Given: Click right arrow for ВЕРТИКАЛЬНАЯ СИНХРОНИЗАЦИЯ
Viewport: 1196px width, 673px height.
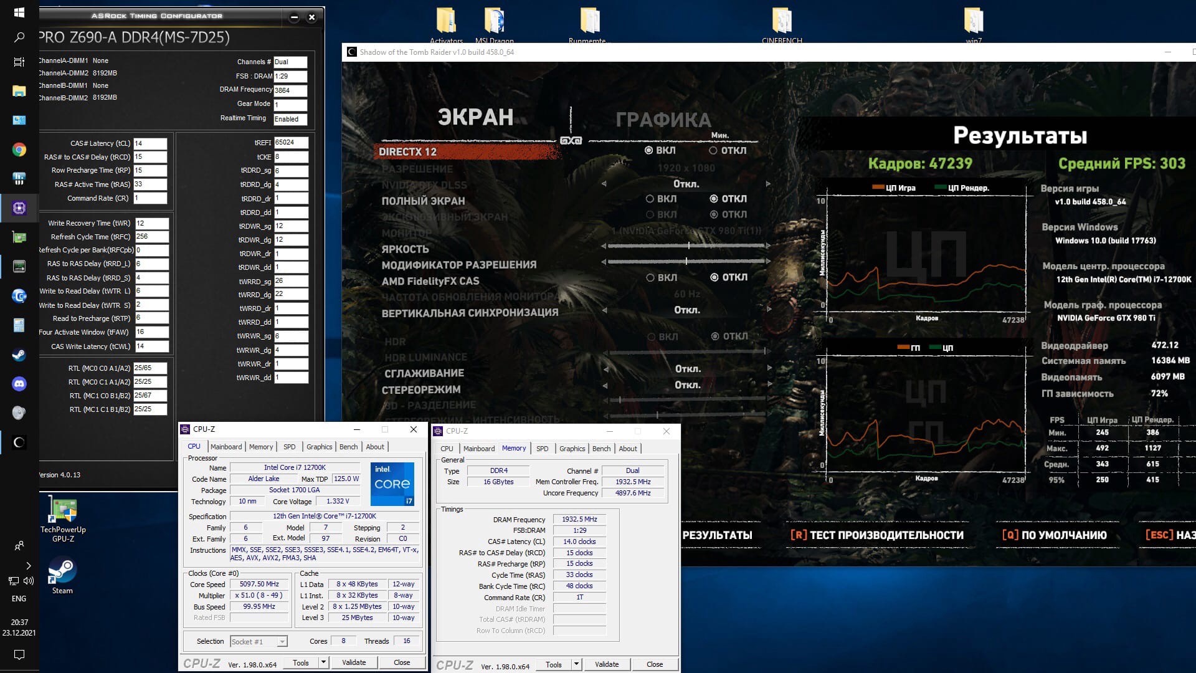Looking at the screenshot, I should (x=768, y=310).
